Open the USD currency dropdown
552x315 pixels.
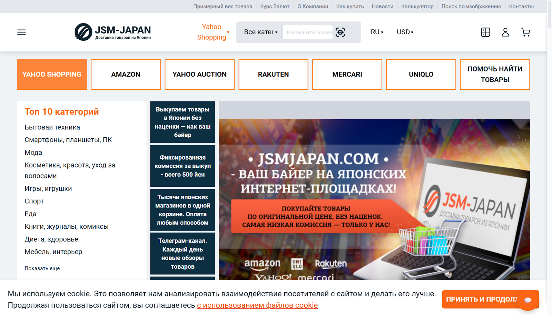click(x=405, y=32)
